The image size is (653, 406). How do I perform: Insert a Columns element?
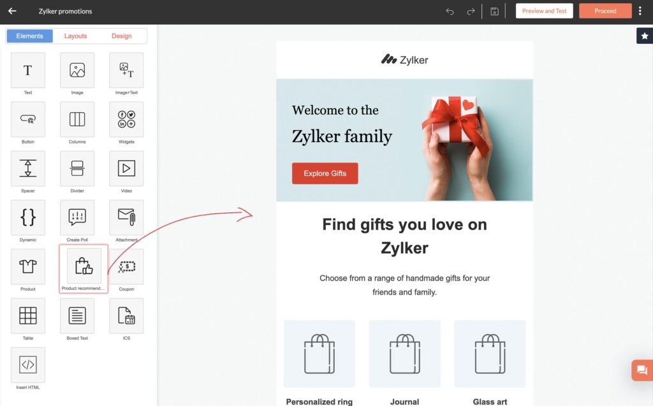click(77, 119)
